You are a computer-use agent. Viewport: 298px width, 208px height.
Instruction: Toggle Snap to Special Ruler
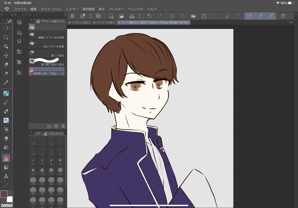260,16
